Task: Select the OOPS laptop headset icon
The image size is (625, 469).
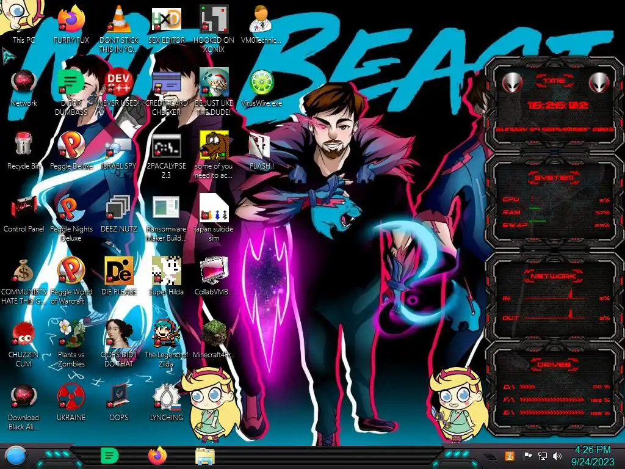Action: pos(119,396)
